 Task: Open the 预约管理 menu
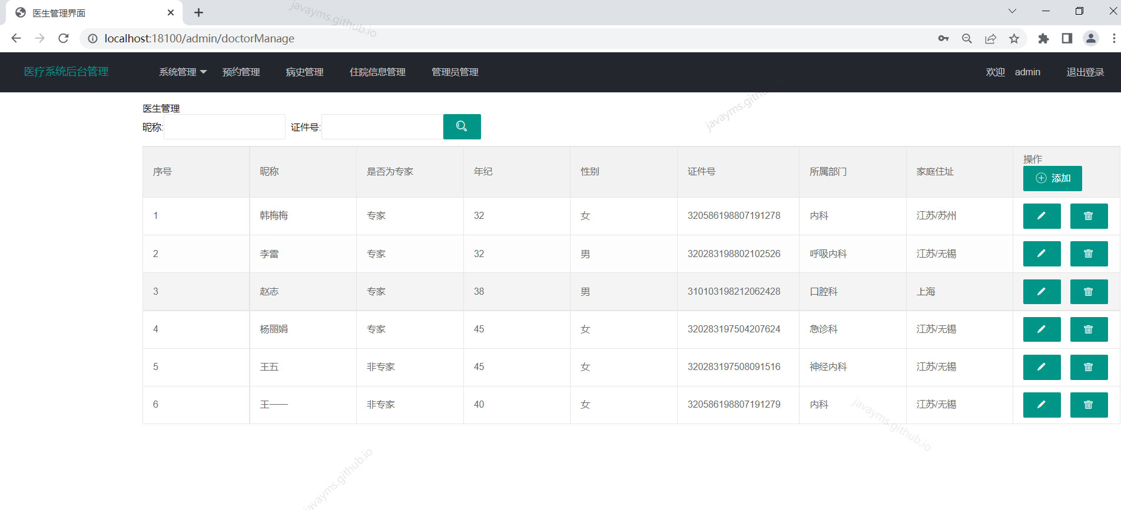(x=241, y=72)
